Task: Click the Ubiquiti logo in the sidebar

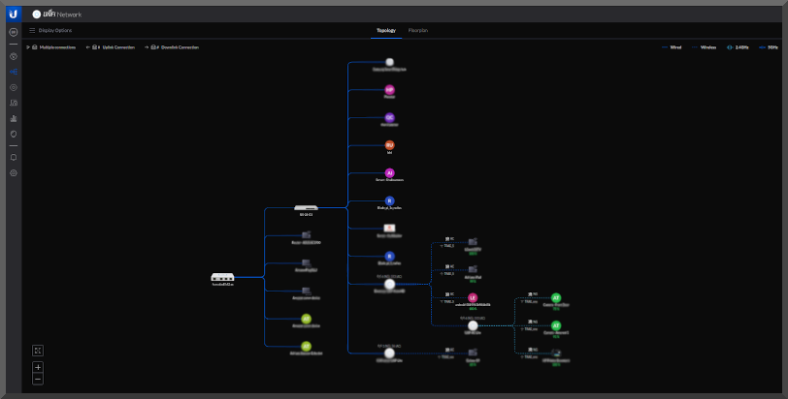Action: pyautogui.click(x=14, y=15)
